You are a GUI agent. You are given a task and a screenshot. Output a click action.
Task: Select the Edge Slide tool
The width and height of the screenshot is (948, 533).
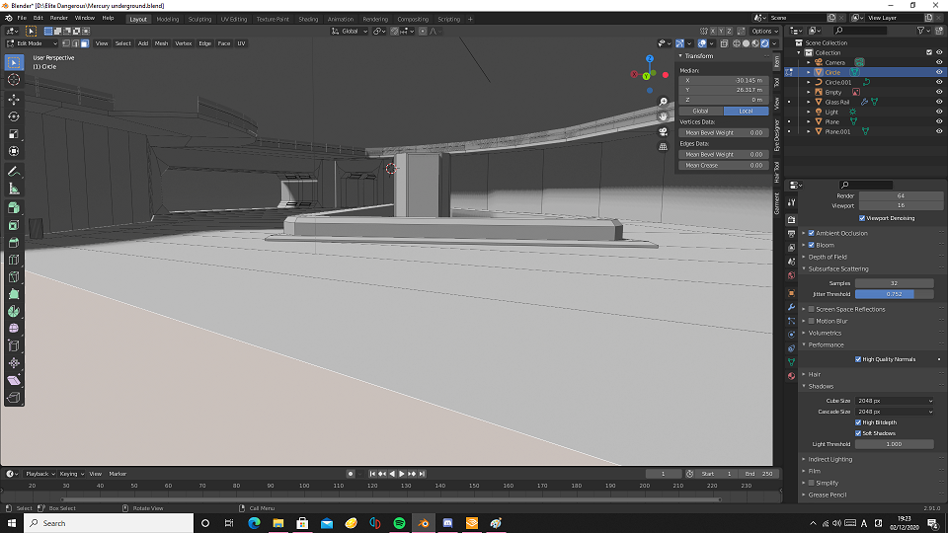(x=14, y=345)
